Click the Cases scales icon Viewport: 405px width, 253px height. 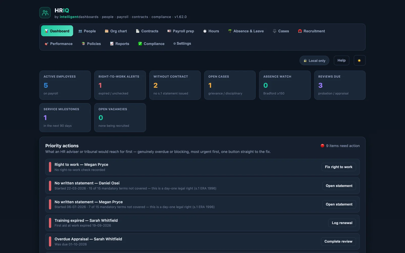(x=275, y=31)
